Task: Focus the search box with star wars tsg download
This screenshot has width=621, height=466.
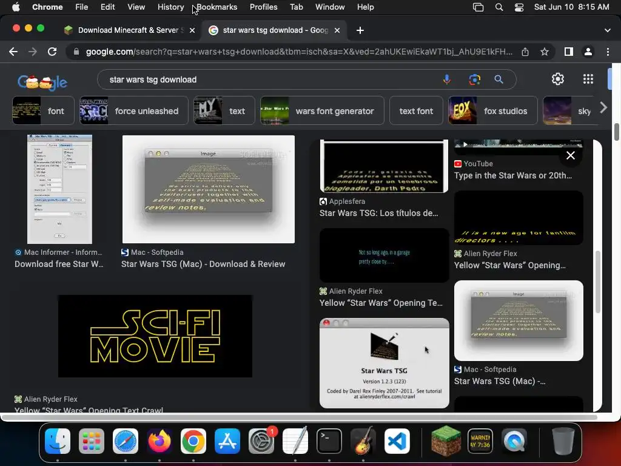Action: pos(269,79)
